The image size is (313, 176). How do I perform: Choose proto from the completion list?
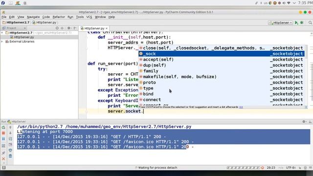coord(222,83)
